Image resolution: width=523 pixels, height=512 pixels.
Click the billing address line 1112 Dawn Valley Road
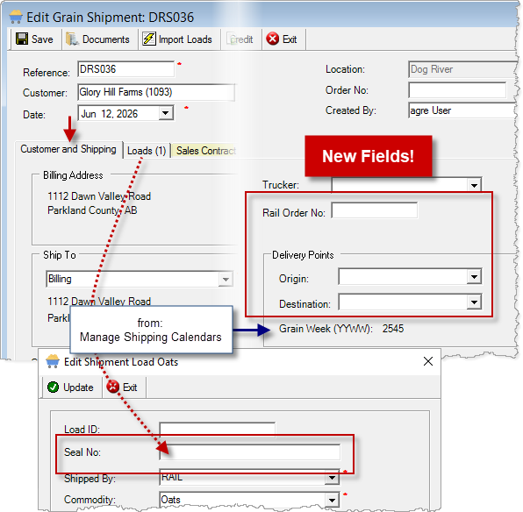[99, 196]
